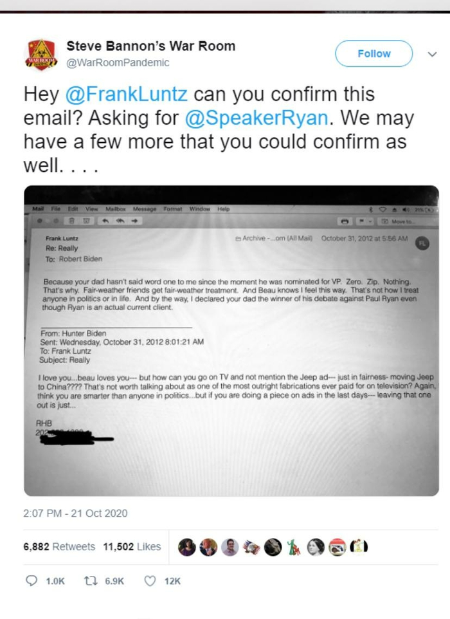Click the black and white portrait liker avatar

pos(316,547)
